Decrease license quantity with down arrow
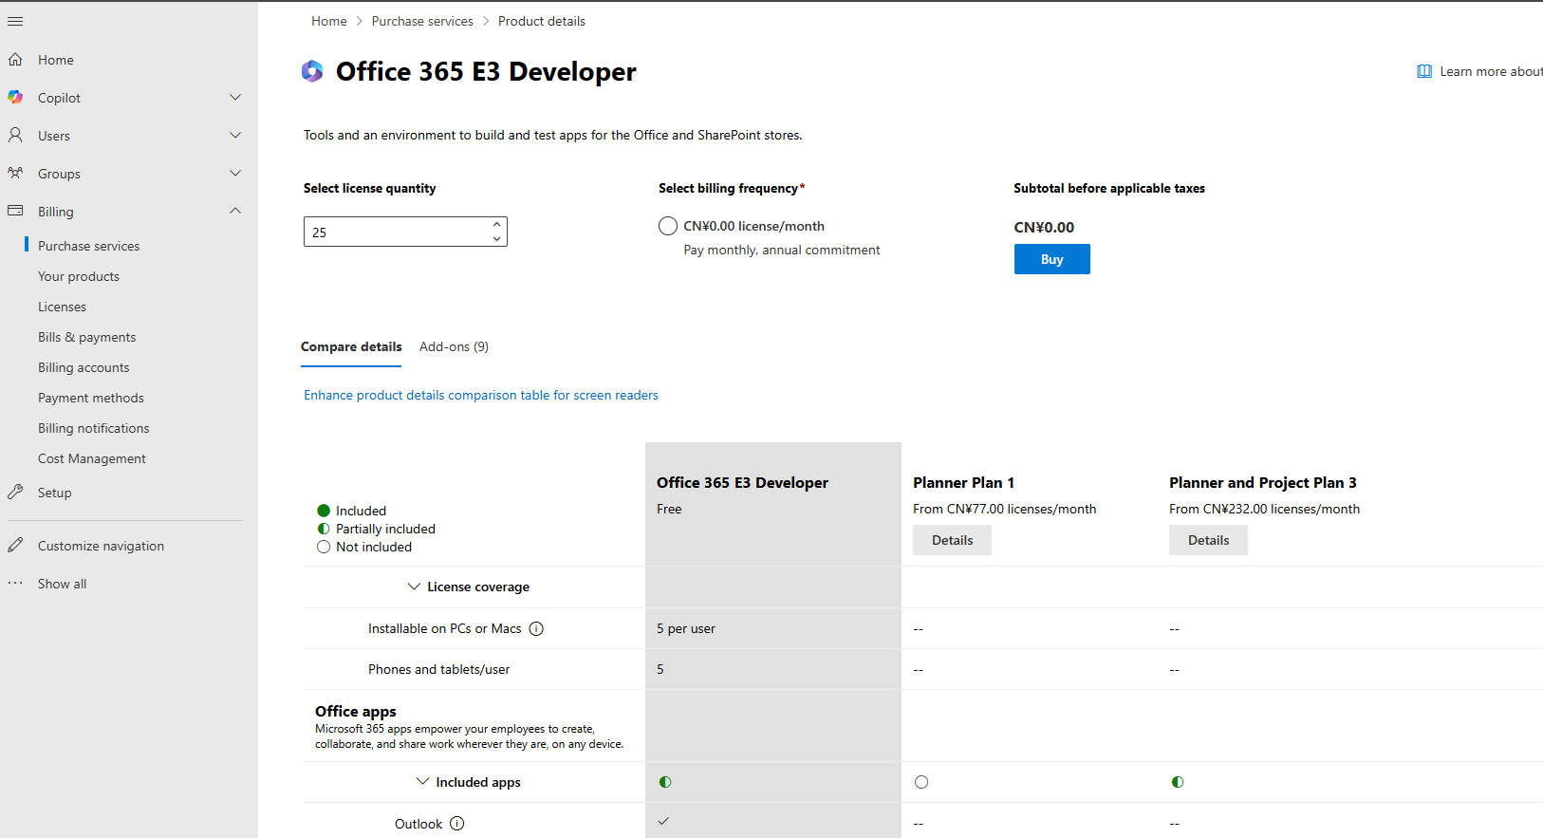1543x838 pixels. coord(496,238)
